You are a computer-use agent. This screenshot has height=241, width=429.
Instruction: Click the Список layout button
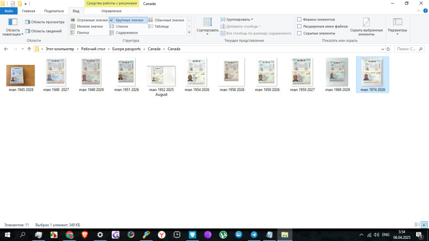click(122, 26)
